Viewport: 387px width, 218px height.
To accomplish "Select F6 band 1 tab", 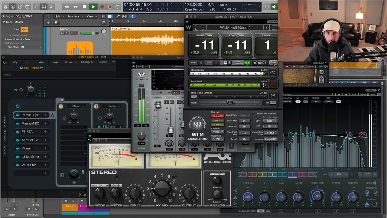I will (252, 174).
